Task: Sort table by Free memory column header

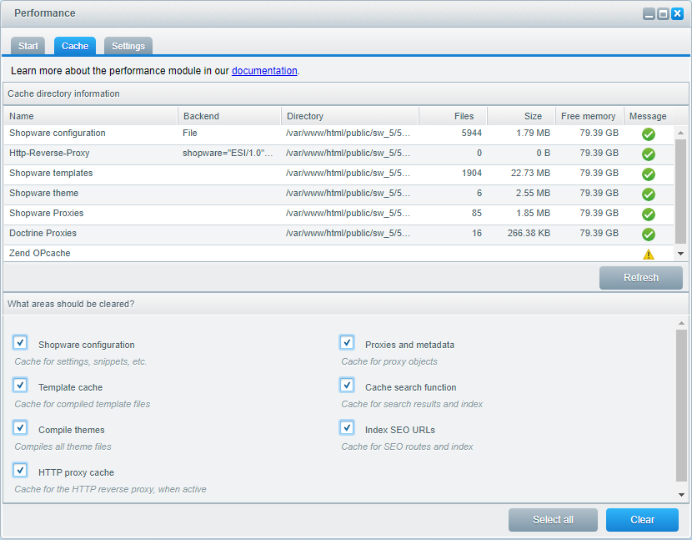Action: click(x=589, y=116)
